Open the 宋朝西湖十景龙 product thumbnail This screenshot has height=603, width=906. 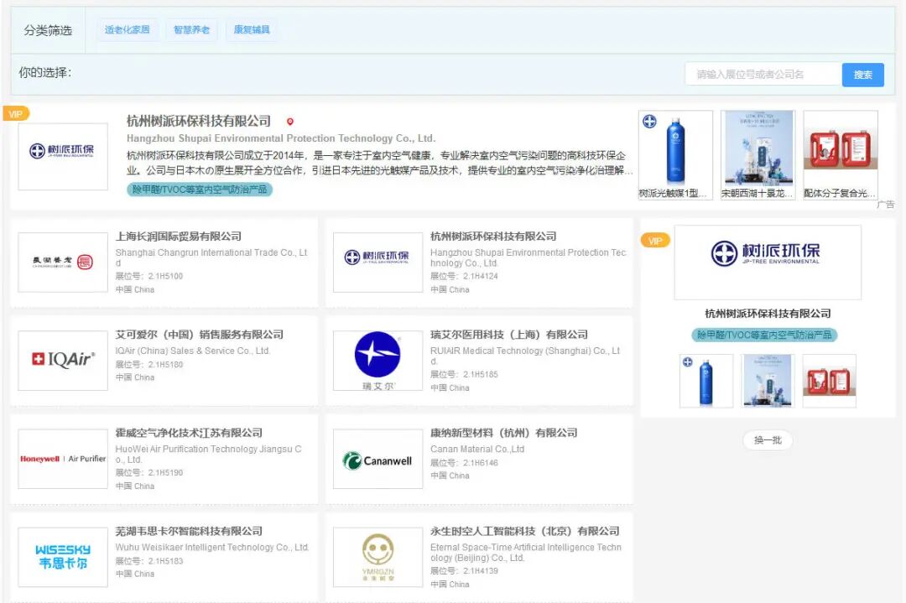click(x=758, y=155)
